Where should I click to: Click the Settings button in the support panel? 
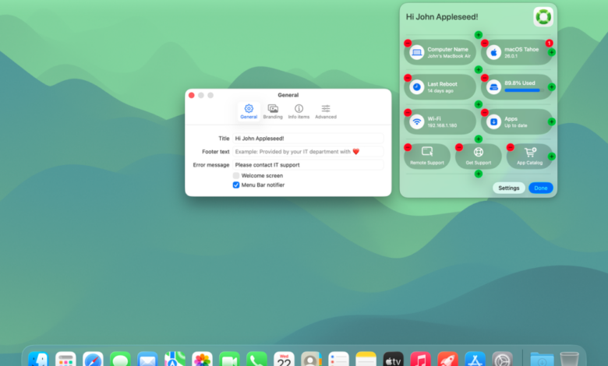point(508,188)
